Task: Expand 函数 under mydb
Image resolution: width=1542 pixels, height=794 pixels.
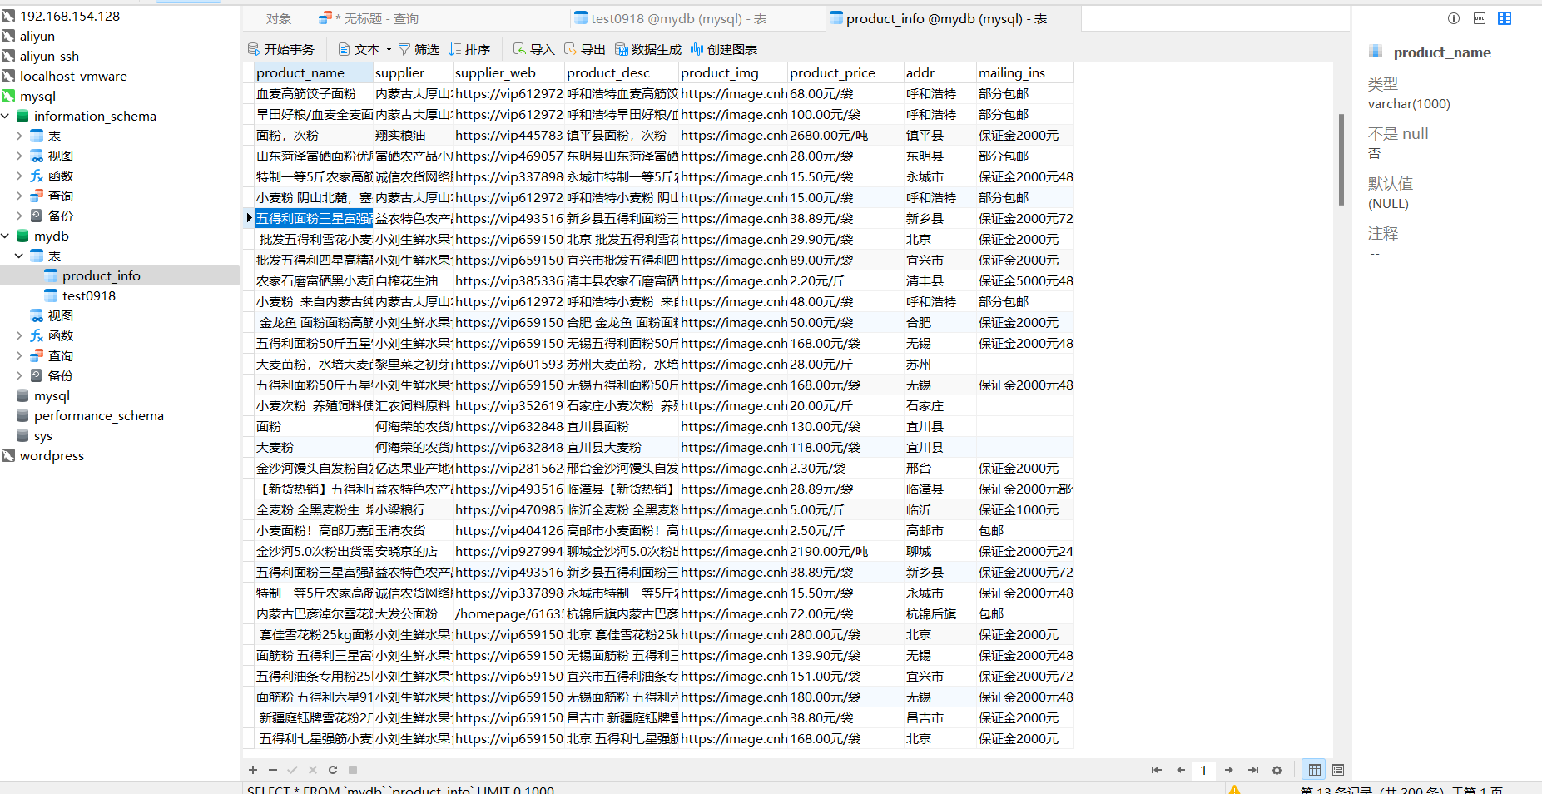Action: click(x=20, y=336)
